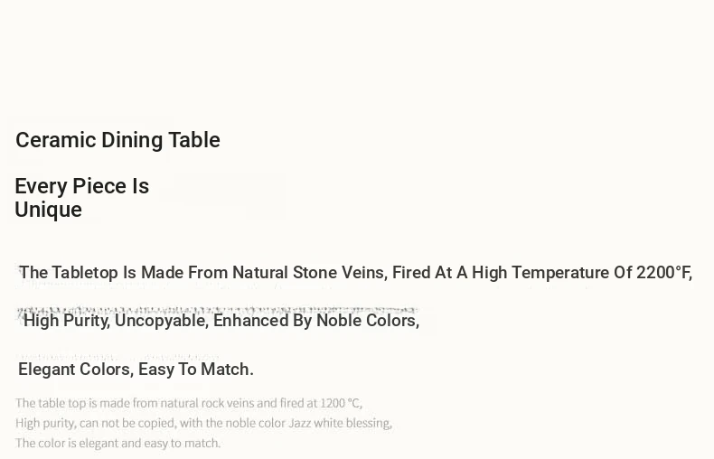The height and width of the screenshot is (459, 714).
Task: Click 'Jazz white blessing' in gray text
Action: pos(340,423)
